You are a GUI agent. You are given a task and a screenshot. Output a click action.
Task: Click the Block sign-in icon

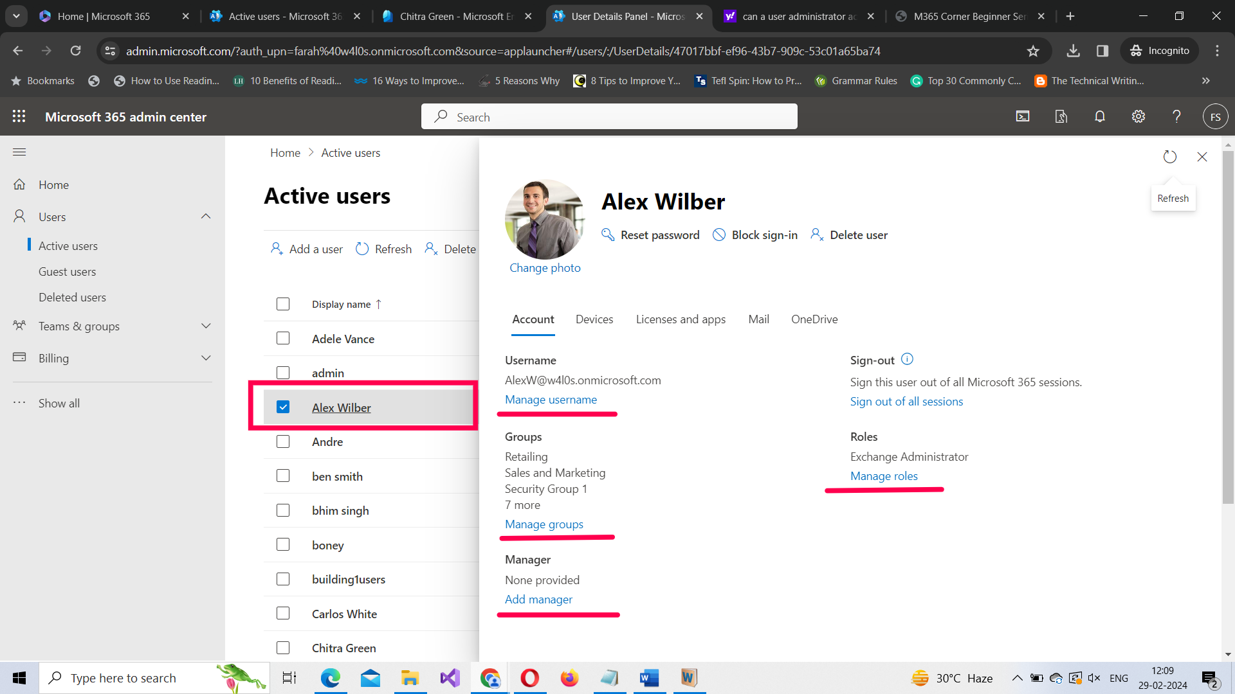pos(718,235)
